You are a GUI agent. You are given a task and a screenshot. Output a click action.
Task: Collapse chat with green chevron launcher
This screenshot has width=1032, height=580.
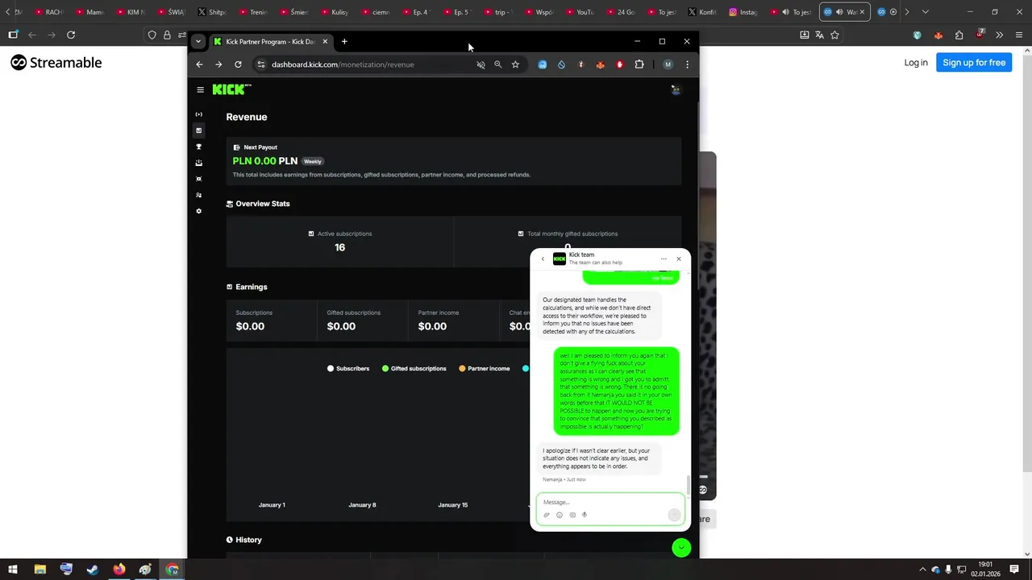tap(681, 548)
